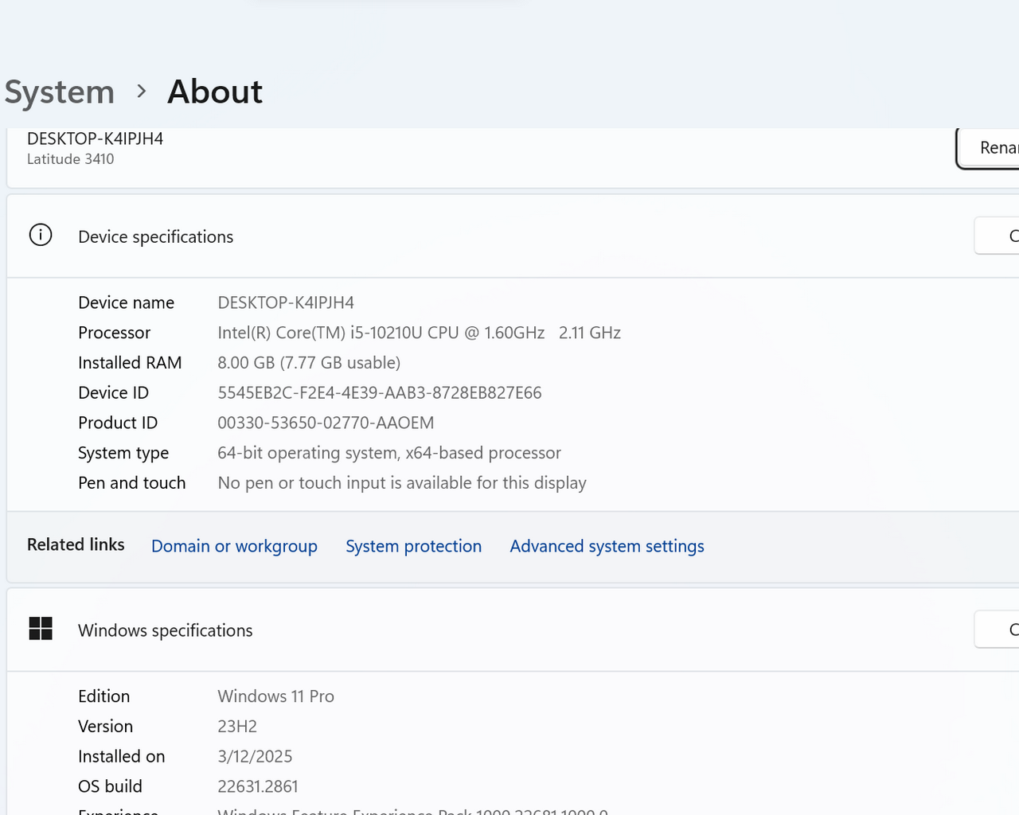The height and width of the screenshot is (815, 1019).
Task: Click the Processor label
Action: point(114,333)
